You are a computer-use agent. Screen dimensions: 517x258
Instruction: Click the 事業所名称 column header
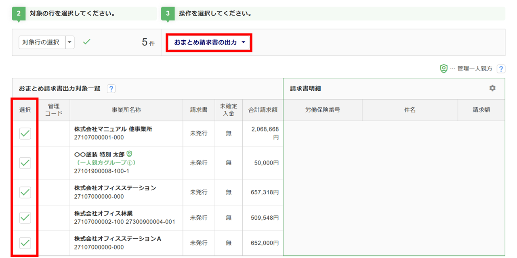[x=126, y=110]
